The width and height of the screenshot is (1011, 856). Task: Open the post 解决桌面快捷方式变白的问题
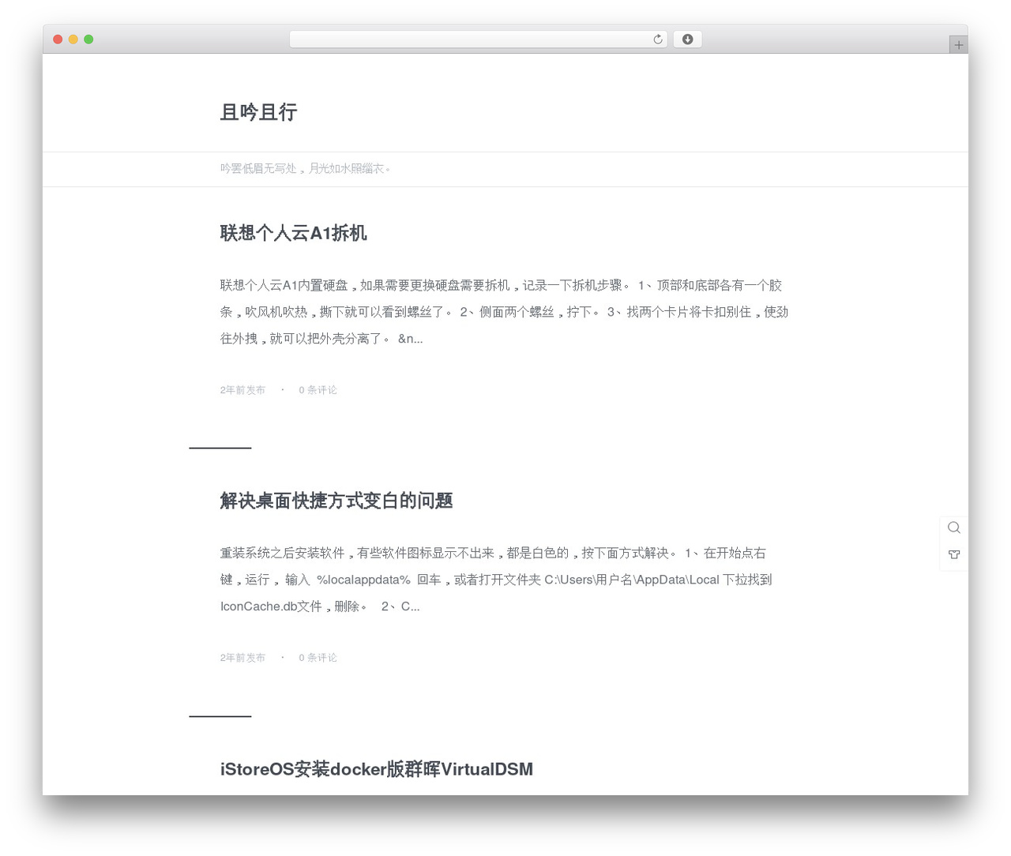coord(336,501)
